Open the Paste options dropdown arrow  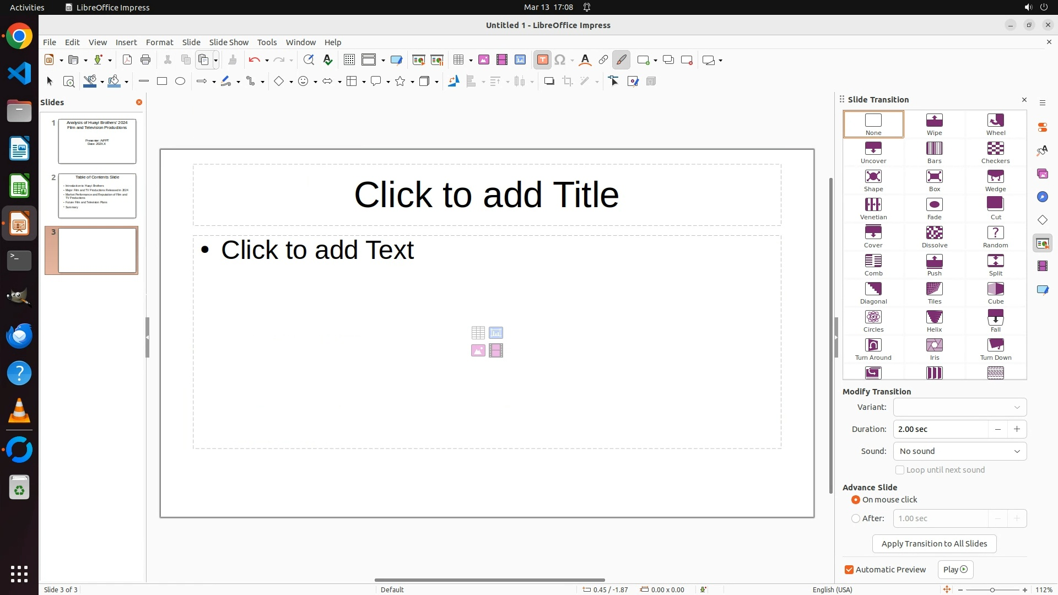coord(216,60)
